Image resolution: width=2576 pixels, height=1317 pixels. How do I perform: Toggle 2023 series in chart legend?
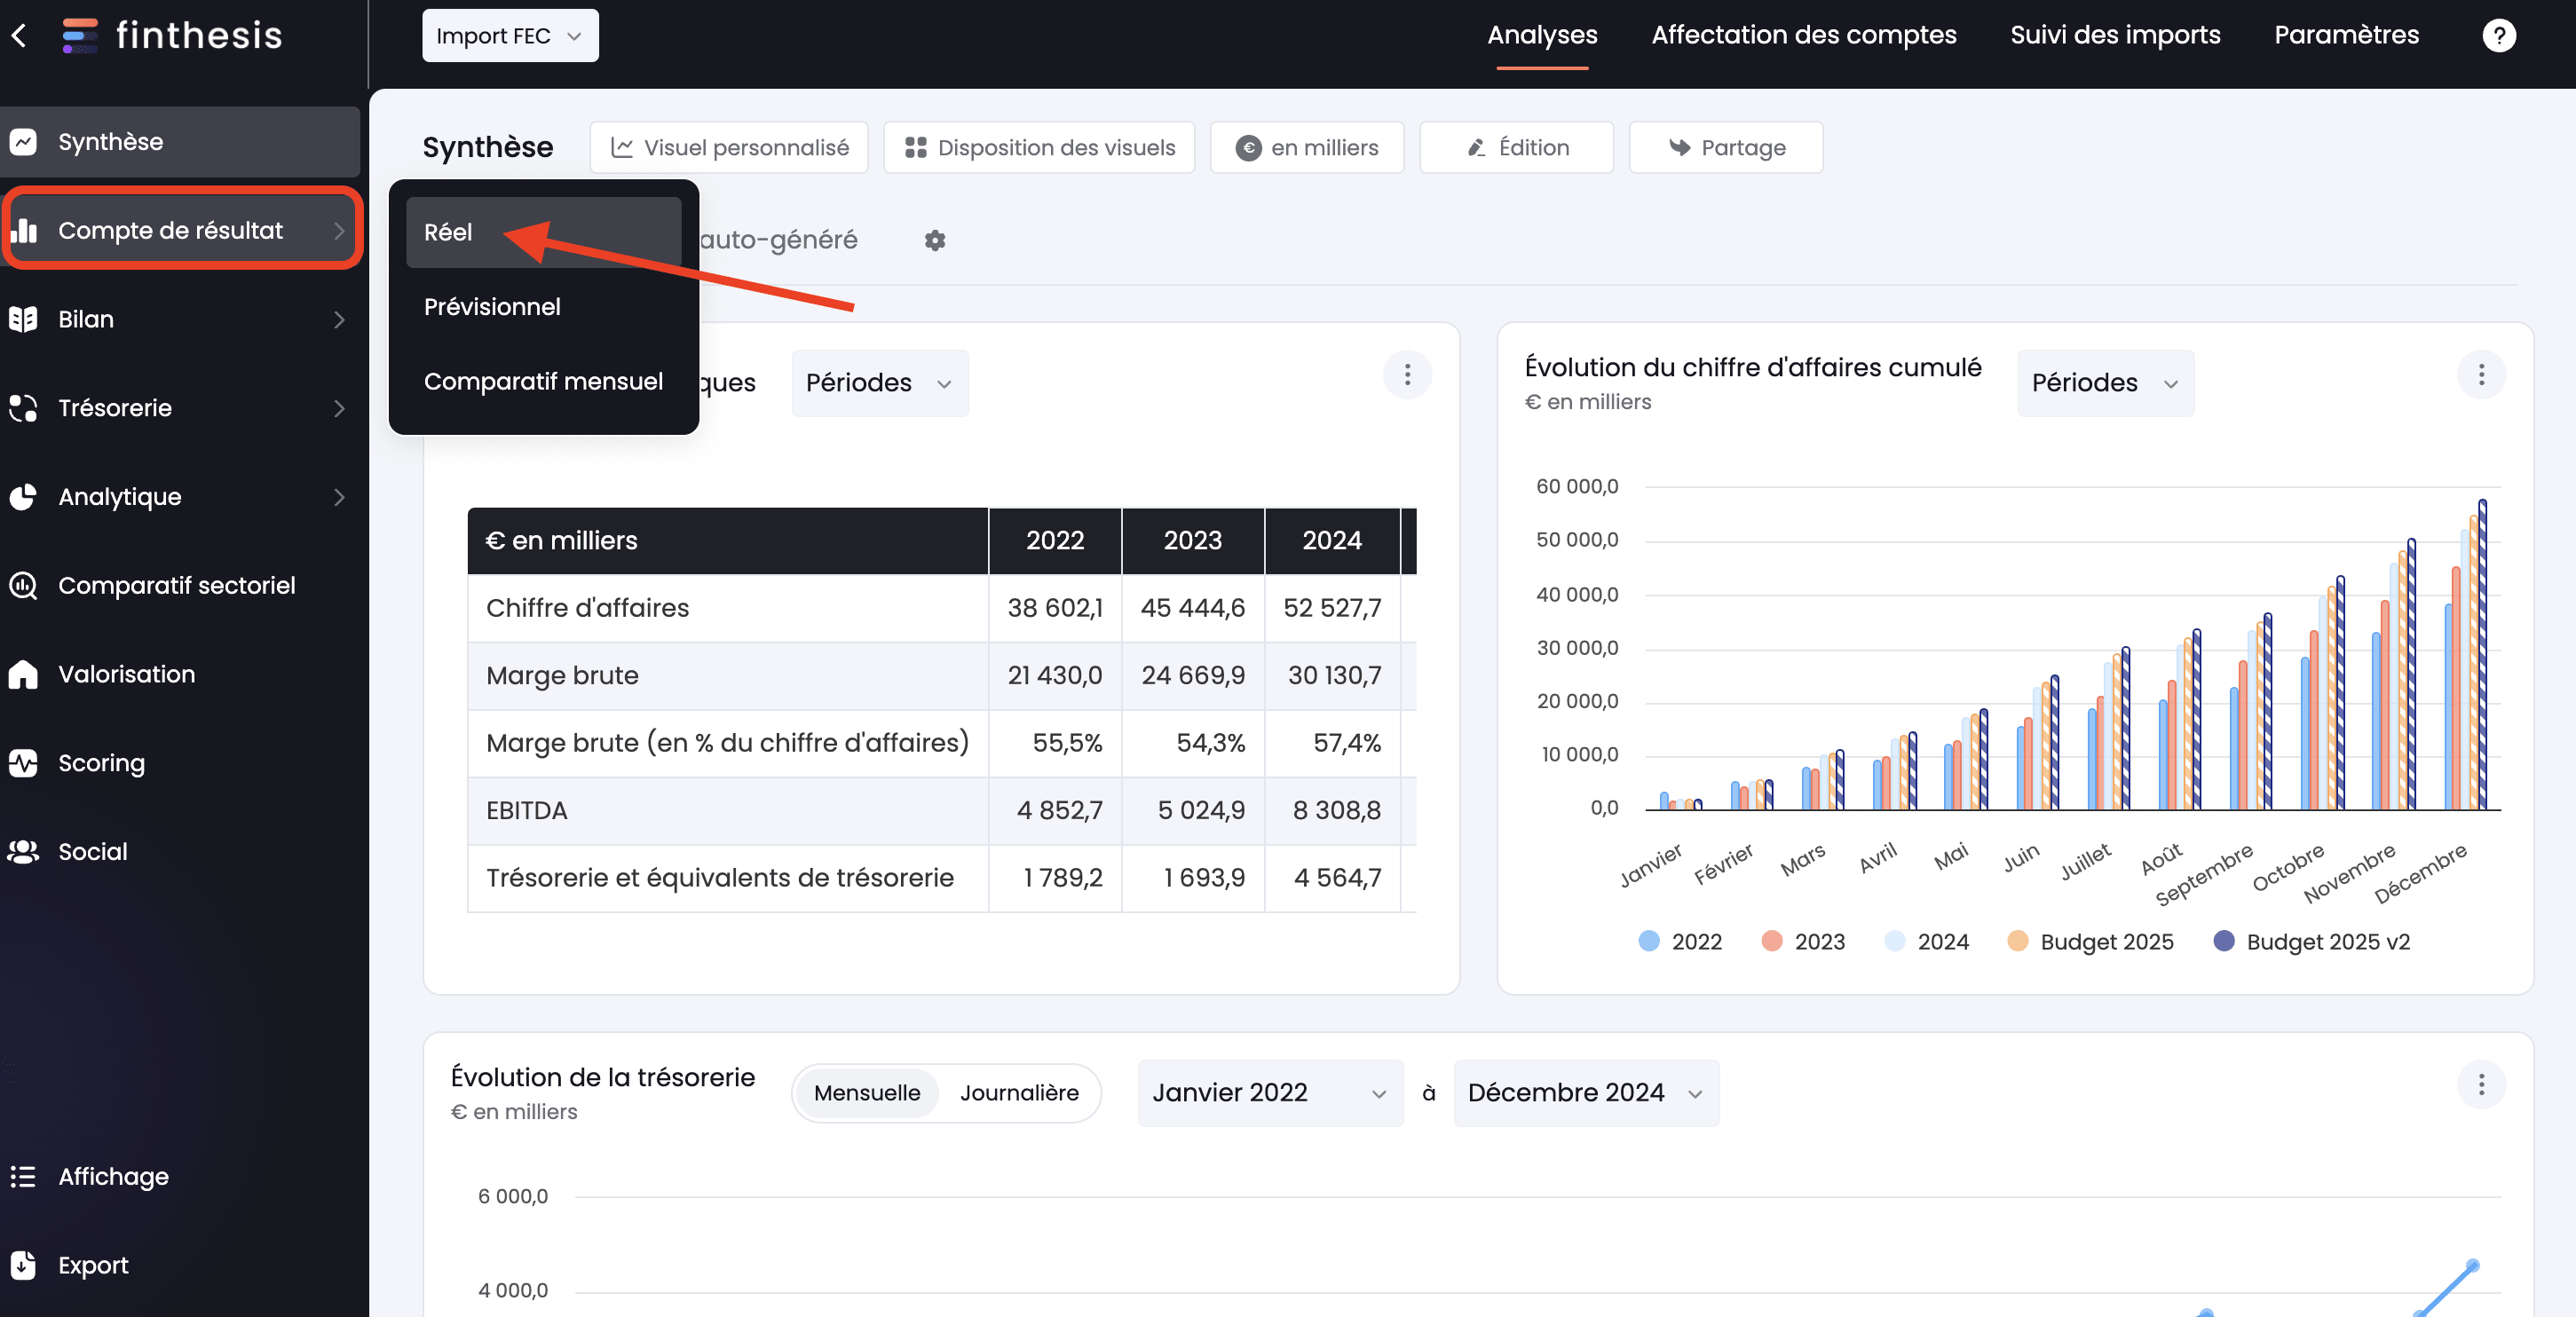tap(1803, 942)
